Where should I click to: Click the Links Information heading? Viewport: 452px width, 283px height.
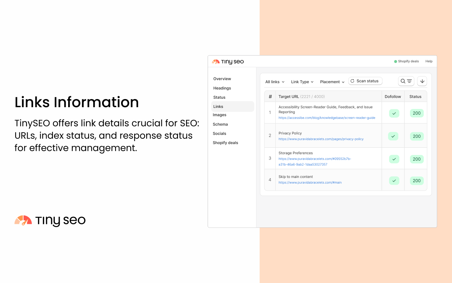[x=77, y=102]
